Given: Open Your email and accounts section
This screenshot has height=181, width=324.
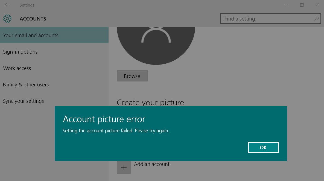Looking at the screenshot, I should point(54,35).
